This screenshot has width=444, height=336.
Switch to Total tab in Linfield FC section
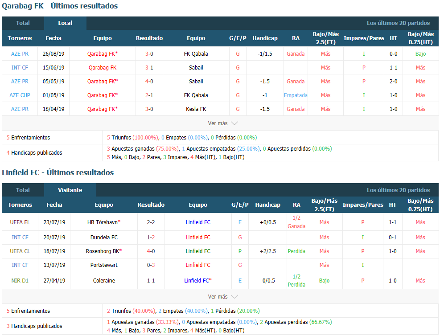[23, 190]
